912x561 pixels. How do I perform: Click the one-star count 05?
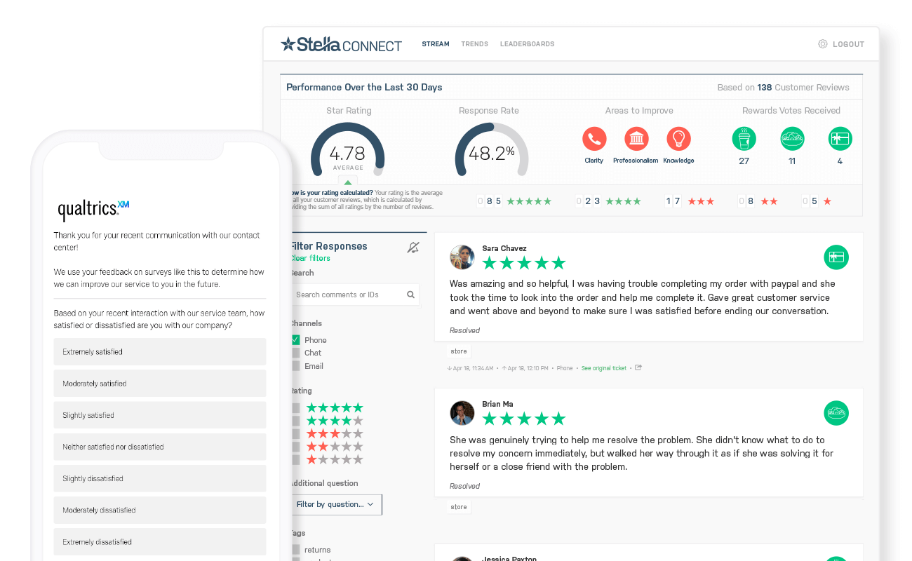click(x=810, y=201)
